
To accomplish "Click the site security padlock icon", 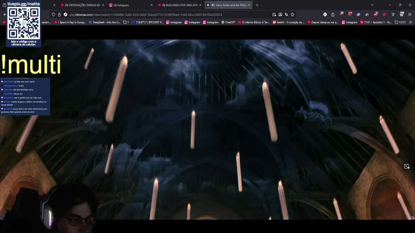I will point(59,15).
